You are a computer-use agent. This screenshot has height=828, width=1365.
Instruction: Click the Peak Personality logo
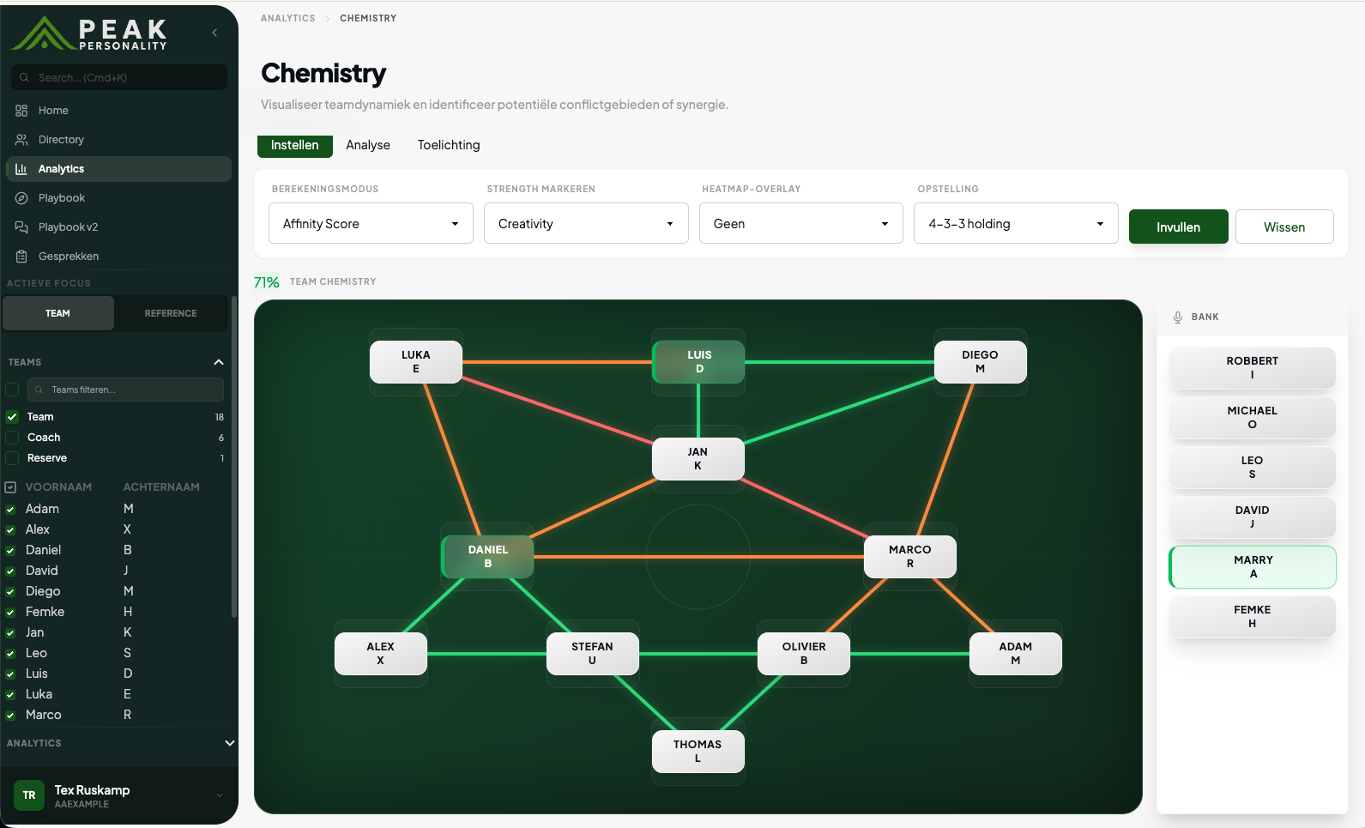pyautogui.click(x=88, y=33)
